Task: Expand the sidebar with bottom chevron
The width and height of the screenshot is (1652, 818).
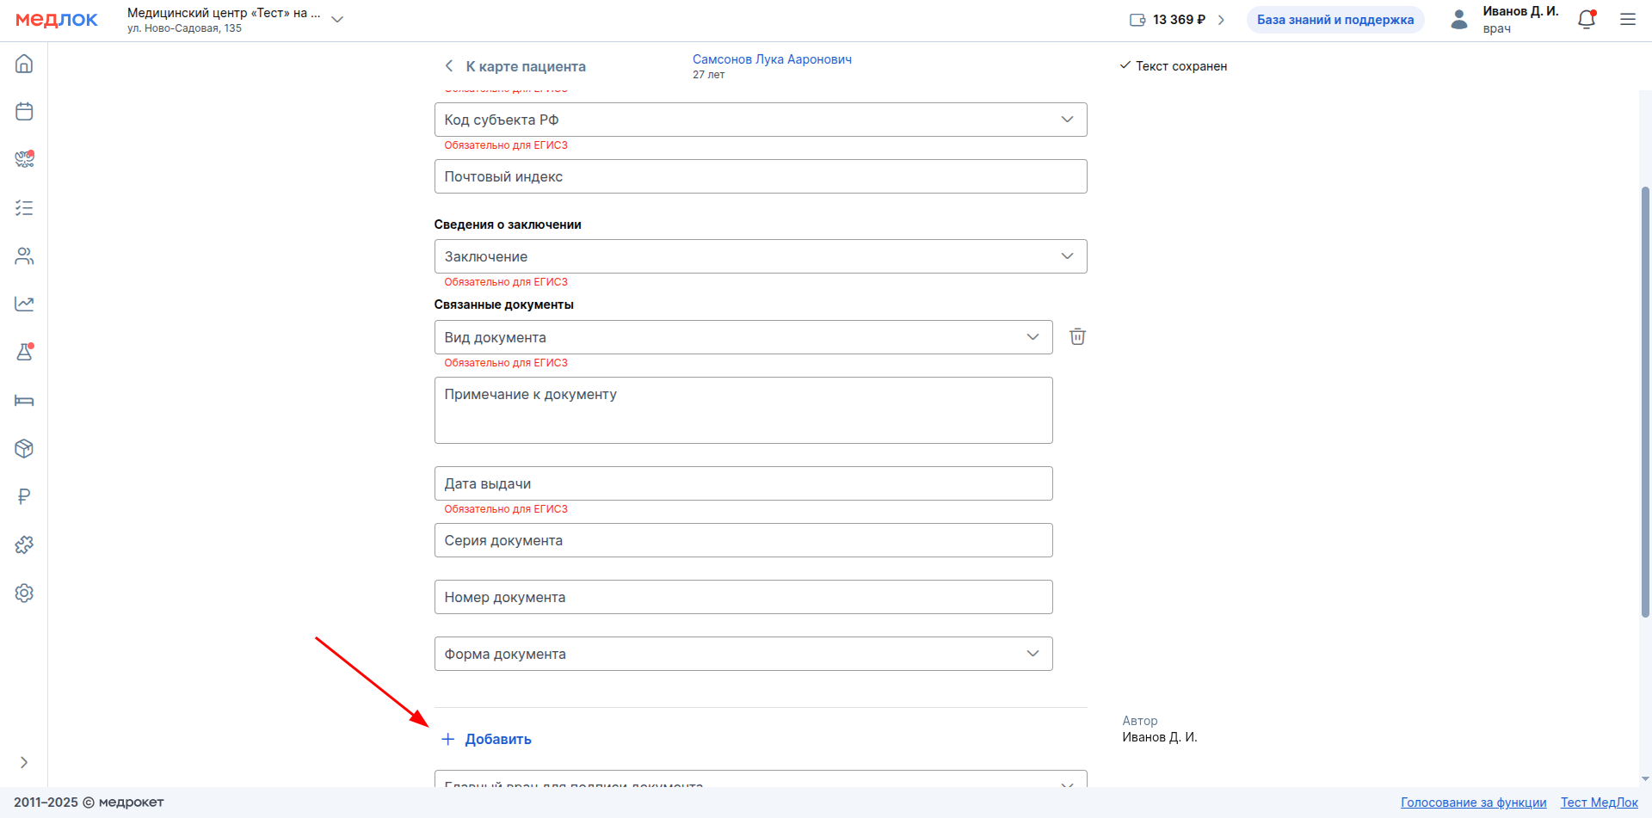Action: (x=24, y=762)
